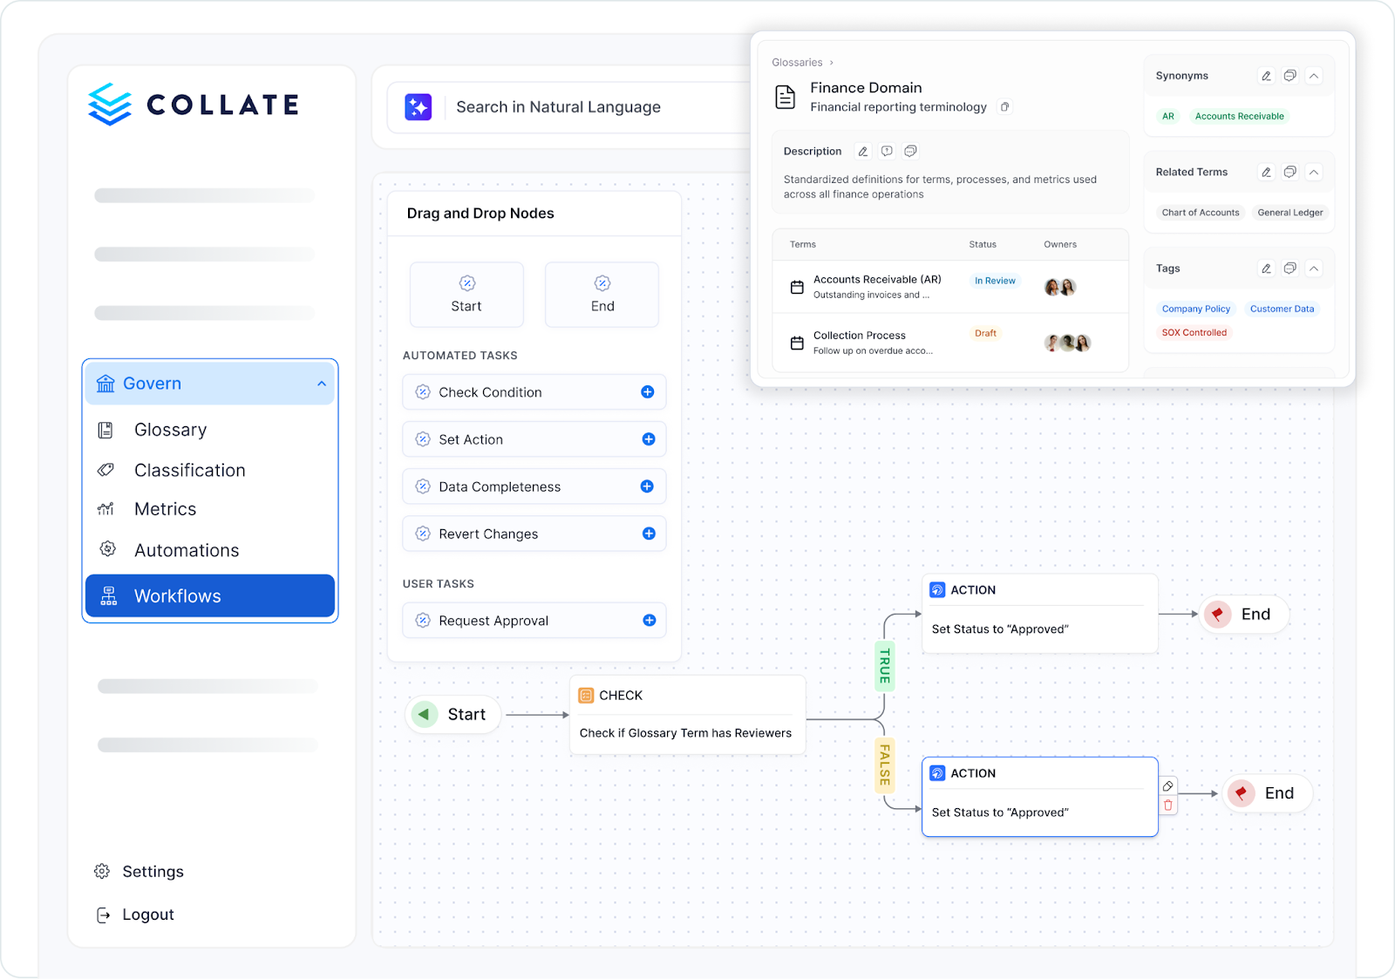Click the Classification tag icon
The image size is (1395, 979).
click(x=105, y=470)
